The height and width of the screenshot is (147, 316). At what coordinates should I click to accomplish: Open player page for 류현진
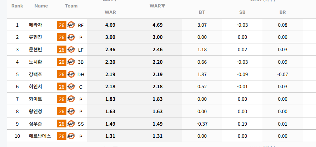[35, 37]
